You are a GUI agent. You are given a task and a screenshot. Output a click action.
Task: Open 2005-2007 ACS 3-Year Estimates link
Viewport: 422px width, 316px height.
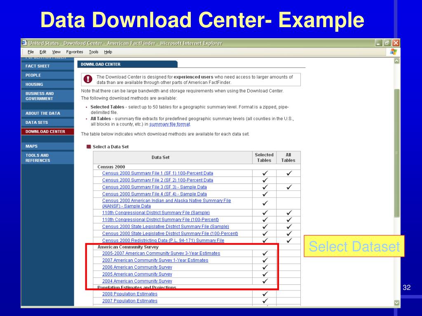[x=161, y=253]
